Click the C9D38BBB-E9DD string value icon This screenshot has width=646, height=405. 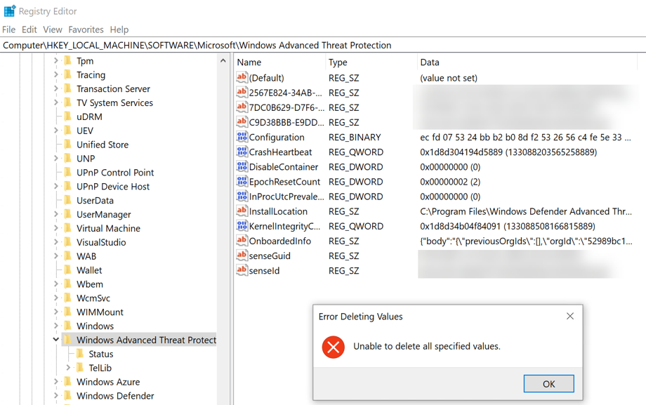(242, 122)
